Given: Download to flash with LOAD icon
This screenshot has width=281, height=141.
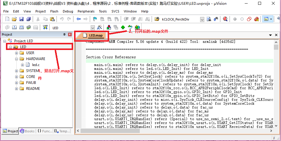Looking at the screenshot, I should [45, 27].
